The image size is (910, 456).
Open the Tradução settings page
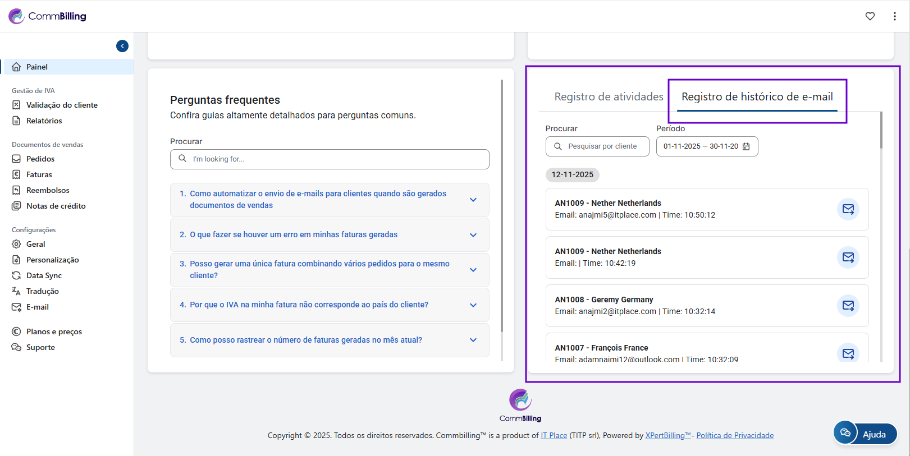42,291
